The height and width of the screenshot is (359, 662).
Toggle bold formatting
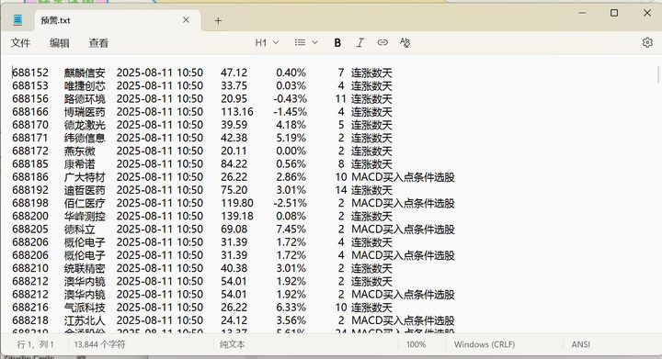click(x=337, y=42)
